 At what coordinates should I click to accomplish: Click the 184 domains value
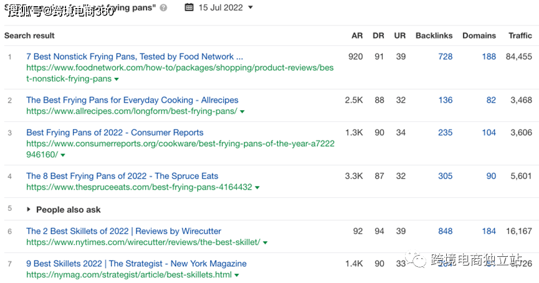(x=489, y=231)
